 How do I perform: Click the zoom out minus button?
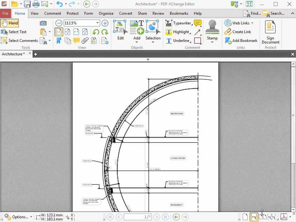59,23
